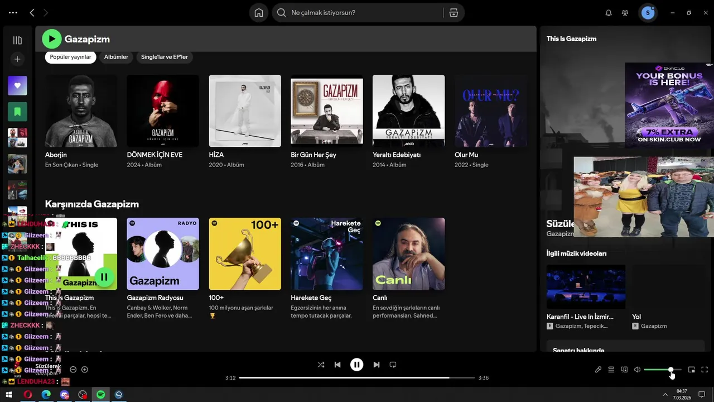Expand system tray hidden icons chevron
This screenshot has height=402, width=714.
[664, 395]
